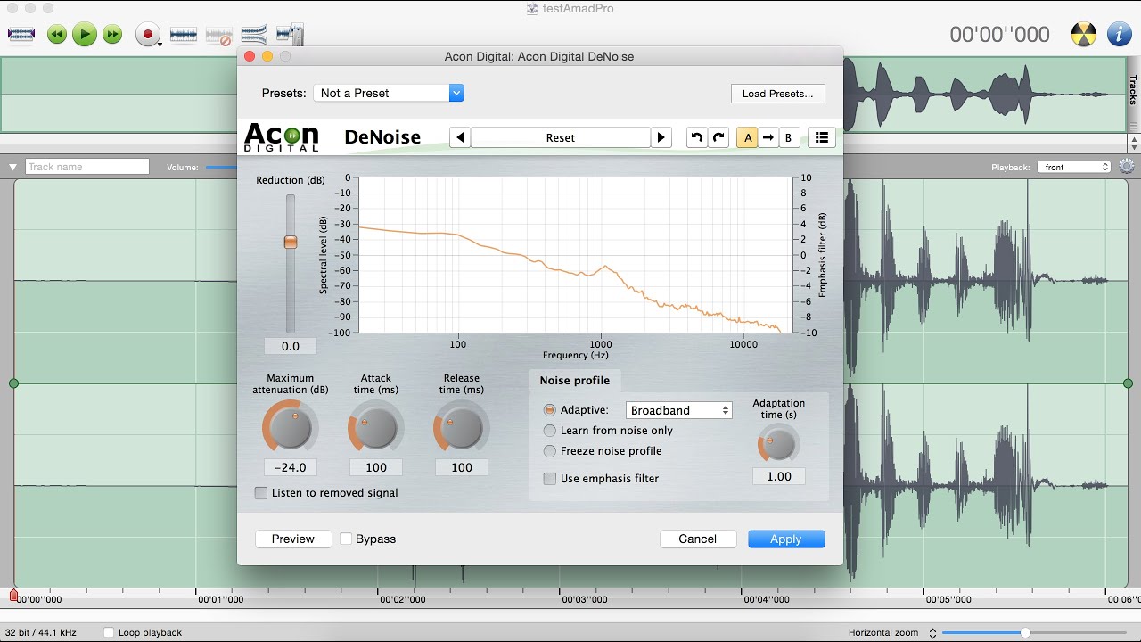1141x642 pixels.
Task: Click the Reduction value field showing 0.0
Action: click(x=291, y=346)
